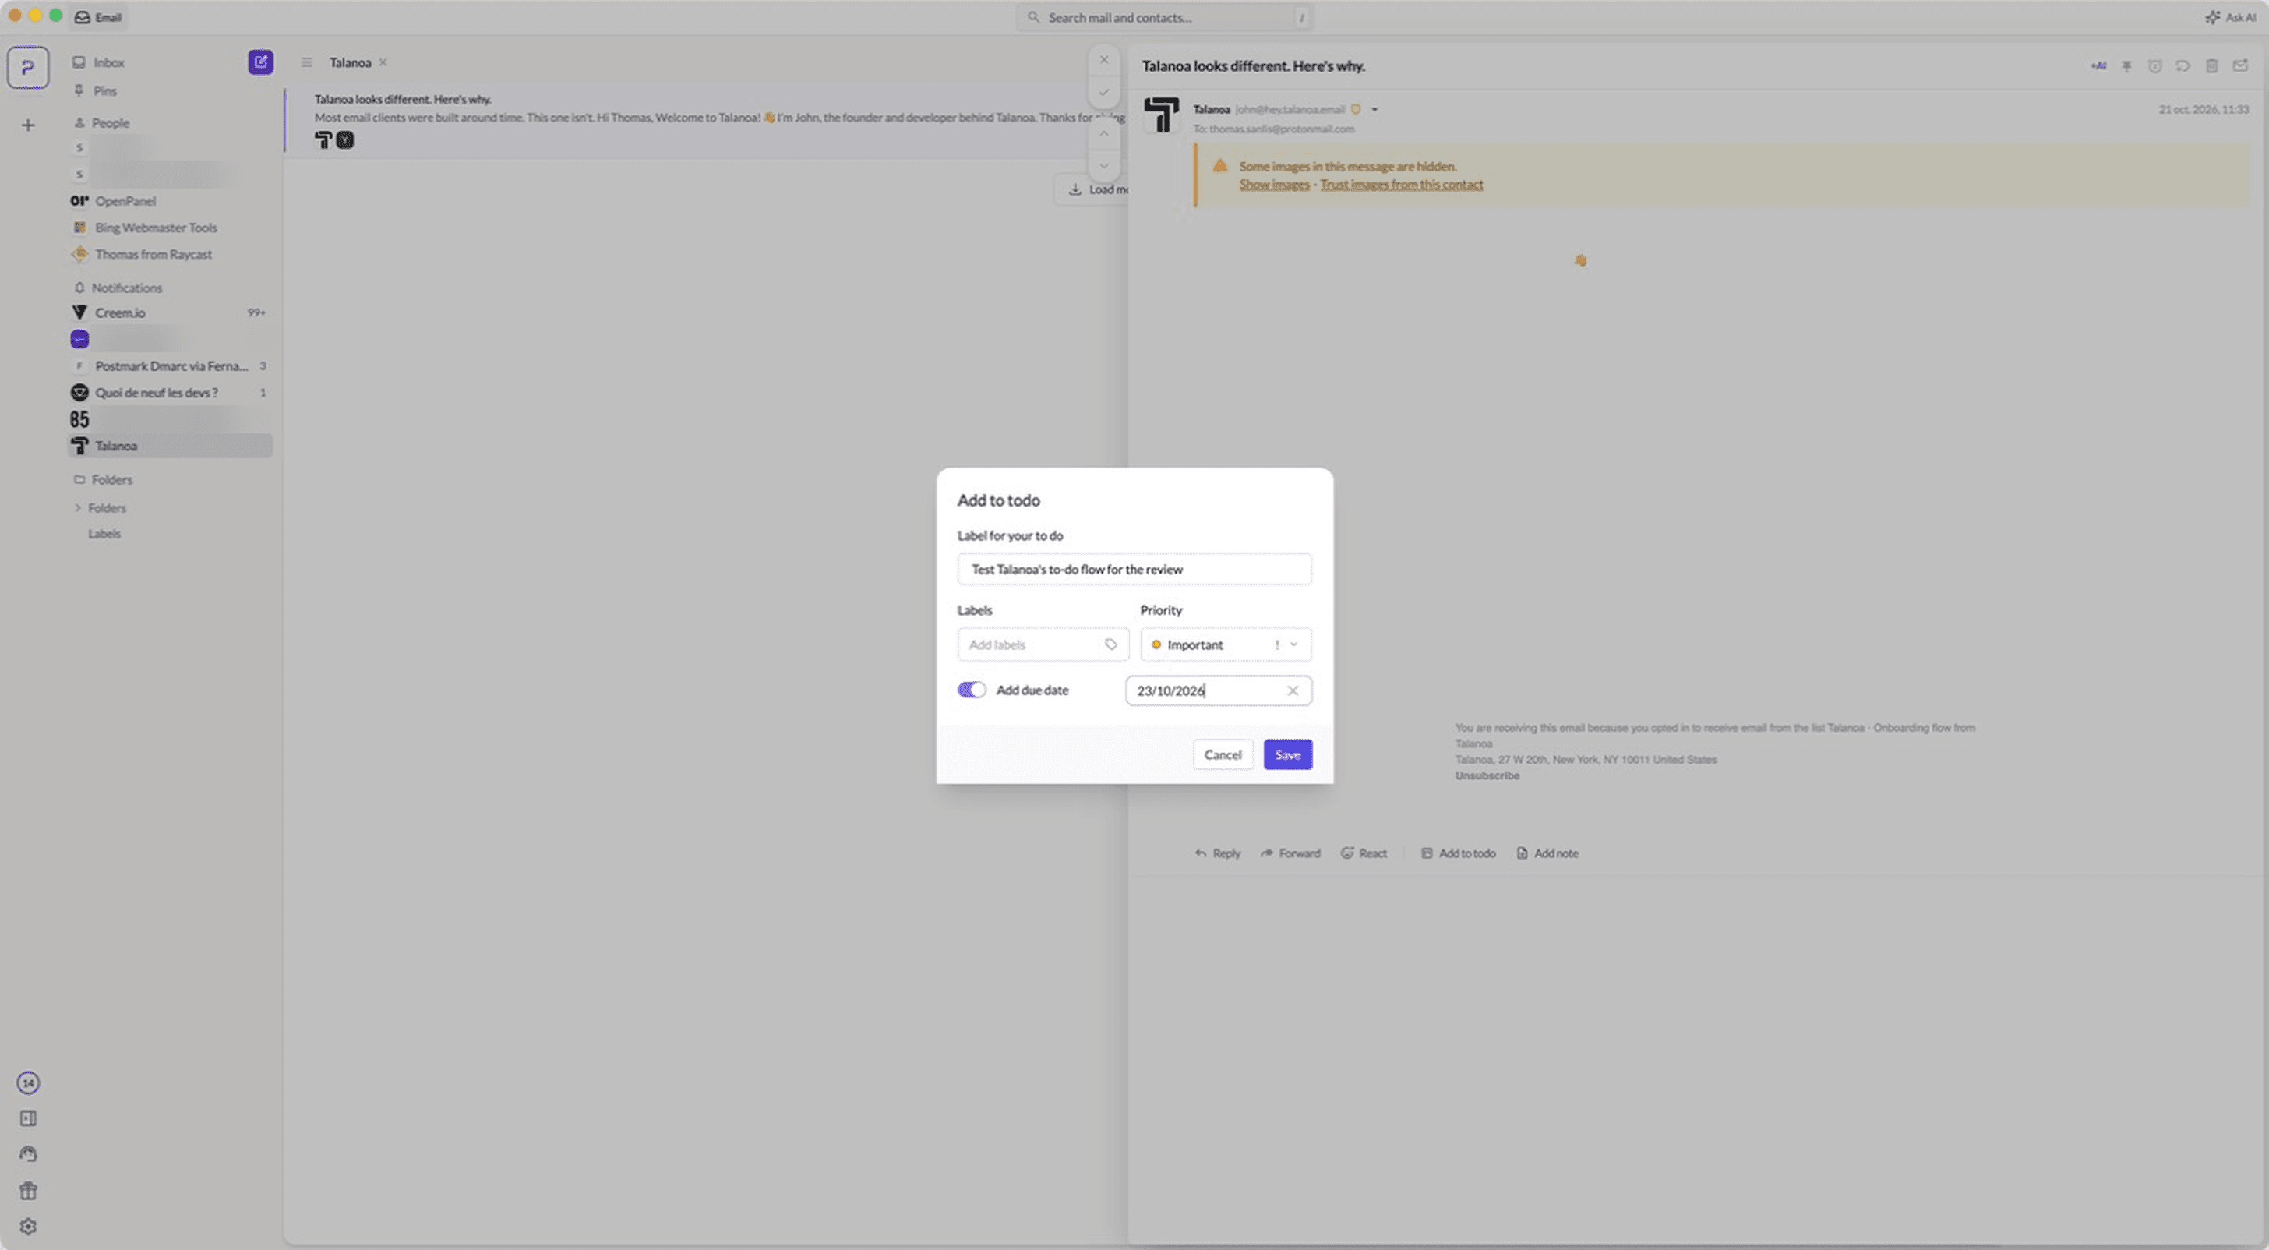Click the compose new email icon
This screenshot has width=2269, height=1250.
point(259,62)
